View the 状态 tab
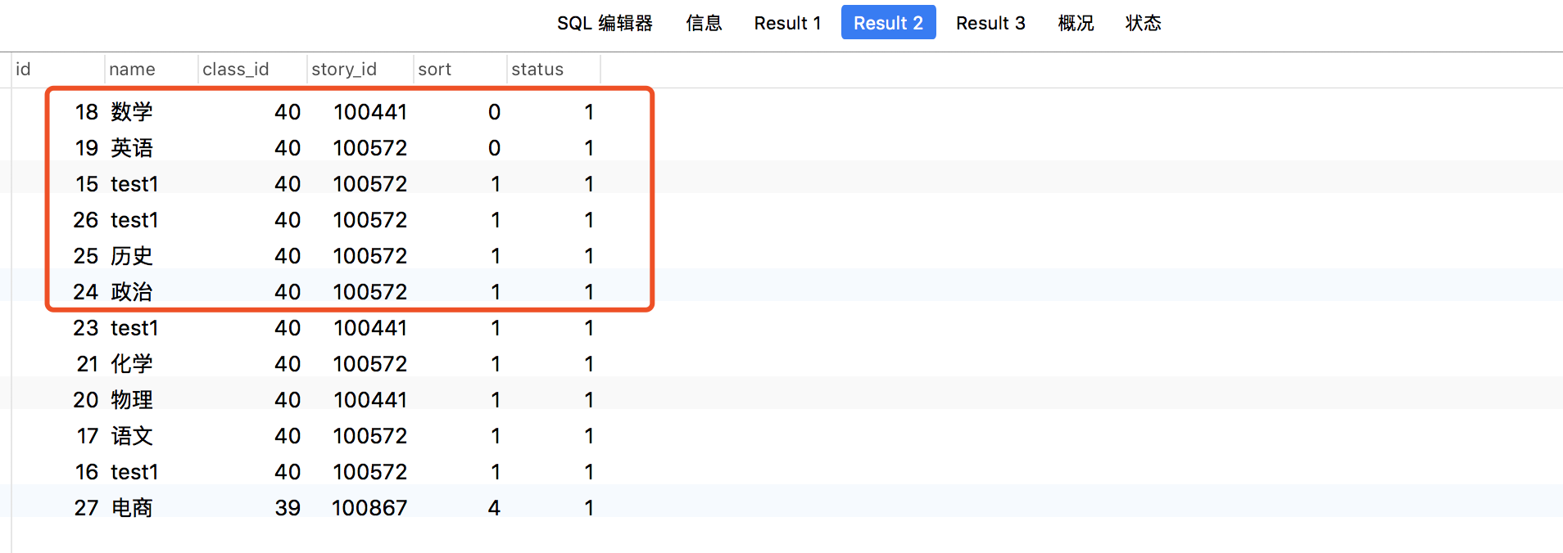This screenshot has height=553, width=1563. [x=1143, y=23]
